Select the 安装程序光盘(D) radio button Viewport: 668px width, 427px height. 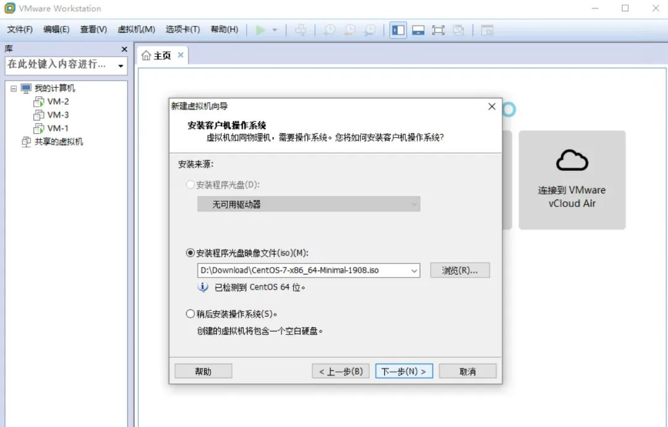tap(191, 184)
